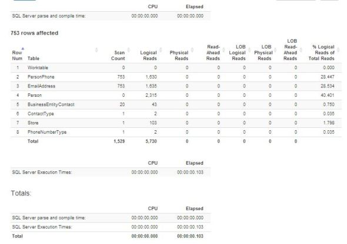Click BusinessEntityContact scan count 20
Image resolution: width=347 pixels, height=244 pixels.
(x=122, y=104)
